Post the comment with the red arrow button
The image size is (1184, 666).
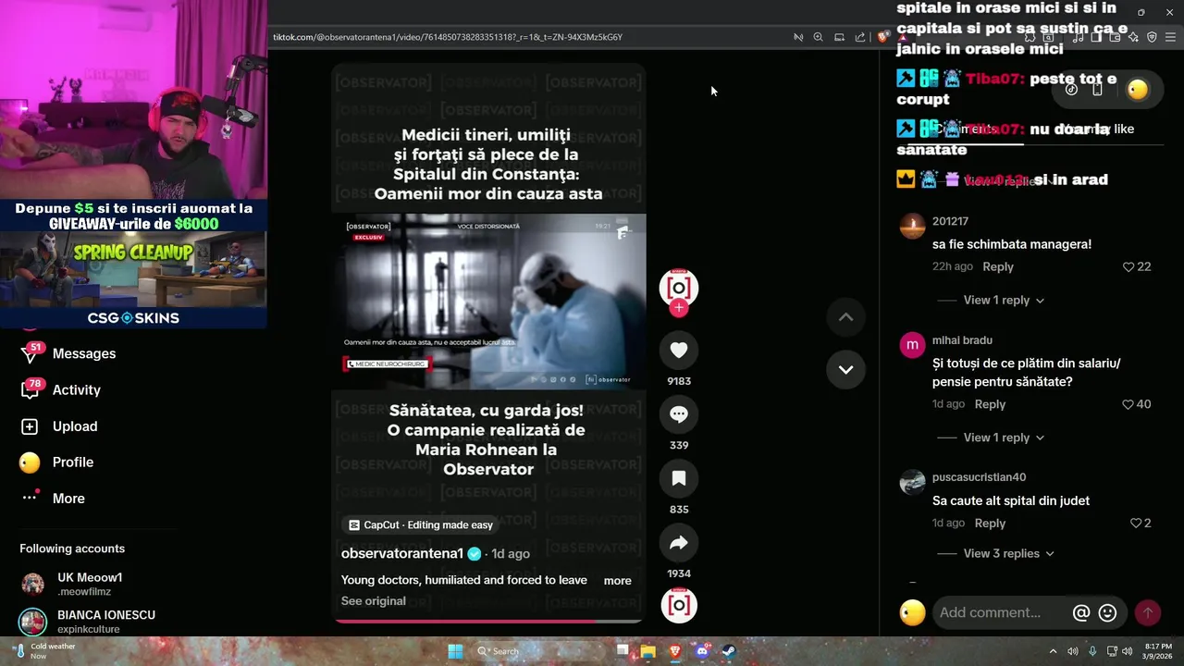(1147, 612)
